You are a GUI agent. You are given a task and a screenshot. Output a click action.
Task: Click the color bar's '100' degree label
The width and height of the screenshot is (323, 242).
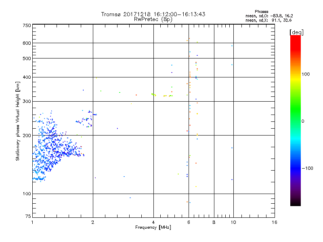pos(306,74)
